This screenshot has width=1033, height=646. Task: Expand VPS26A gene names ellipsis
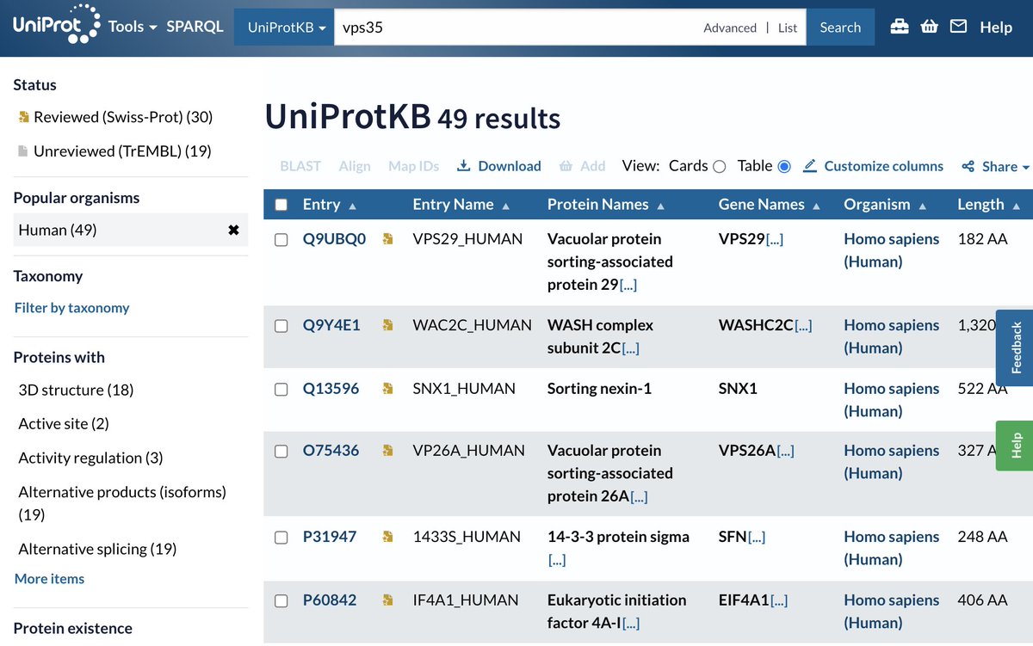tap(785, 452)
